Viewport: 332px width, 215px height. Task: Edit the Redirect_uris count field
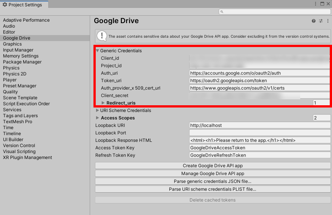point(322,103)
